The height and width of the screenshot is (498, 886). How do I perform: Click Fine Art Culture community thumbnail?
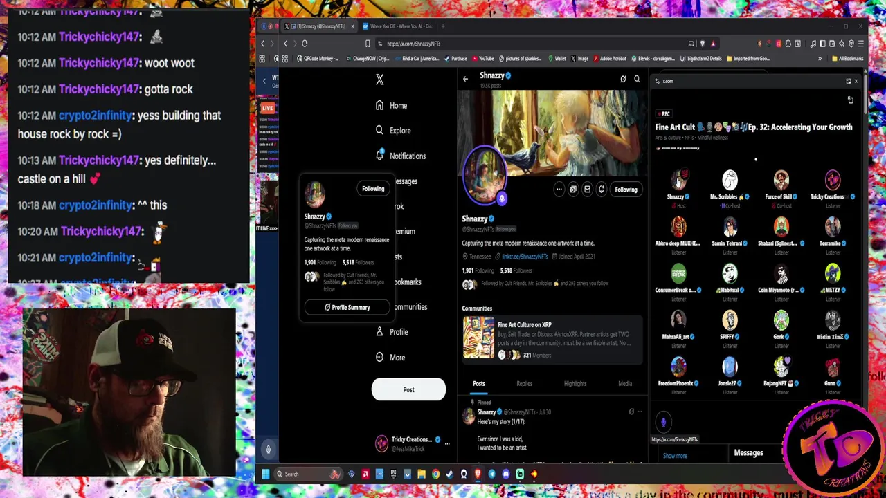click(478, 338)
